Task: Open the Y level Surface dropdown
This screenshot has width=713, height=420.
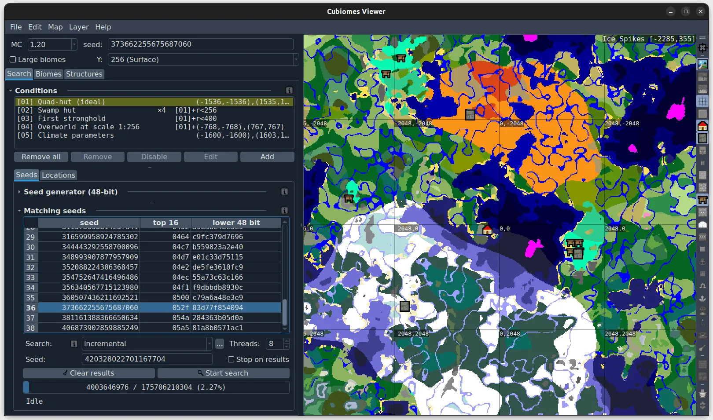Action: [x=203, y=59]
